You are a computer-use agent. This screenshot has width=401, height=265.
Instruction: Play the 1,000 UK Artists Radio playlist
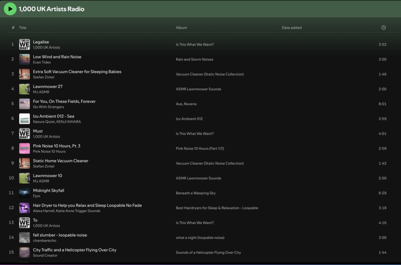[x=10, y=9]
